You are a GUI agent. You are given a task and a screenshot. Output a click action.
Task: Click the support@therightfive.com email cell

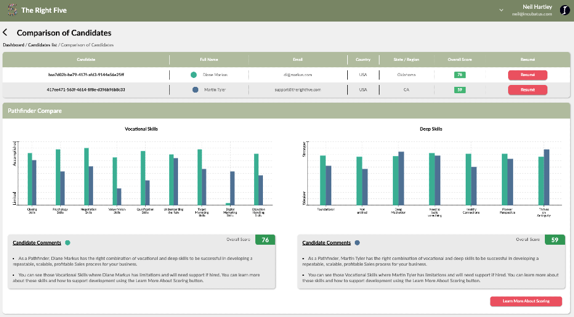click(298, 90)
